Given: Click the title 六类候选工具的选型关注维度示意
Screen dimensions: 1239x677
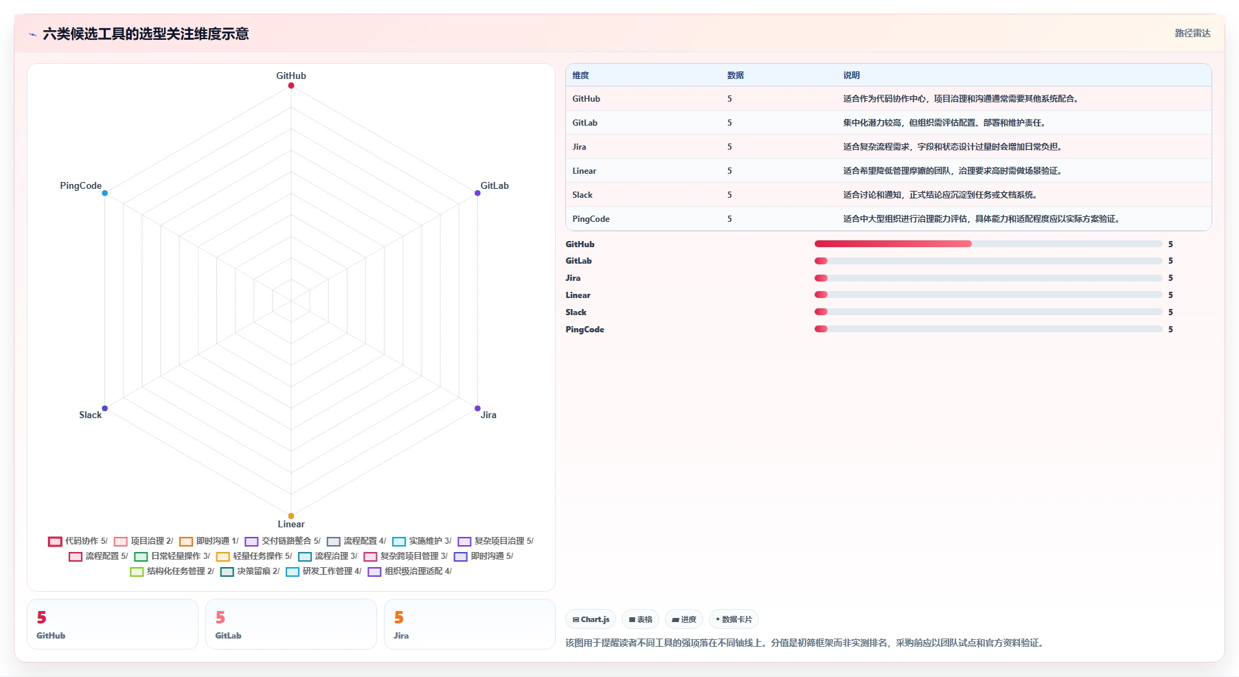Looking at the screenshot, I should [x=146, y=34].
